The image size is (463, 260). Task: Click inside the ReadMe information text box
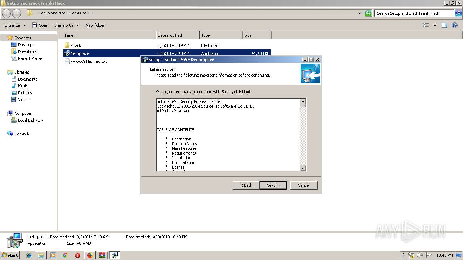pyautogui.click(x=228, y=135)
